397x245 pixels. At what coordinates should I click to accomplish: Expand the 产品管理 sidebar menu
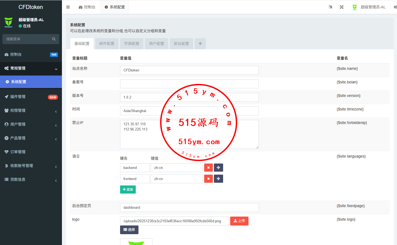point(31,138)
